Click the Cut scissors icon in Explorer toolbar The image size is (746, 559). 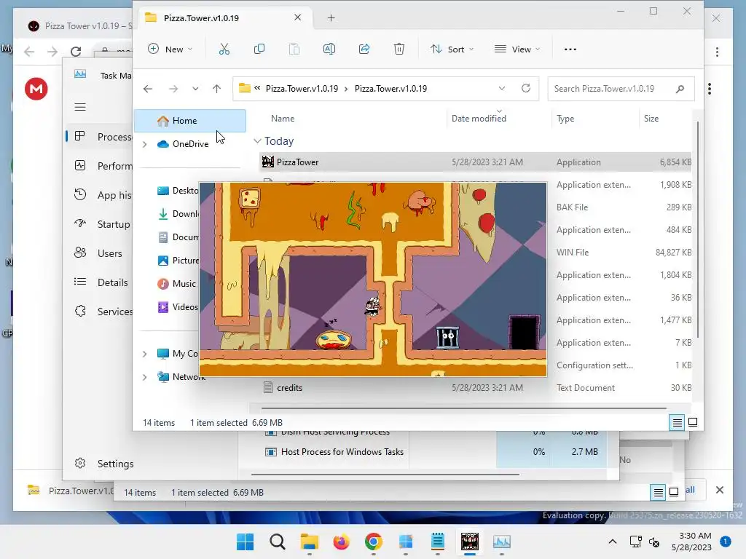(x=224, y=49)
